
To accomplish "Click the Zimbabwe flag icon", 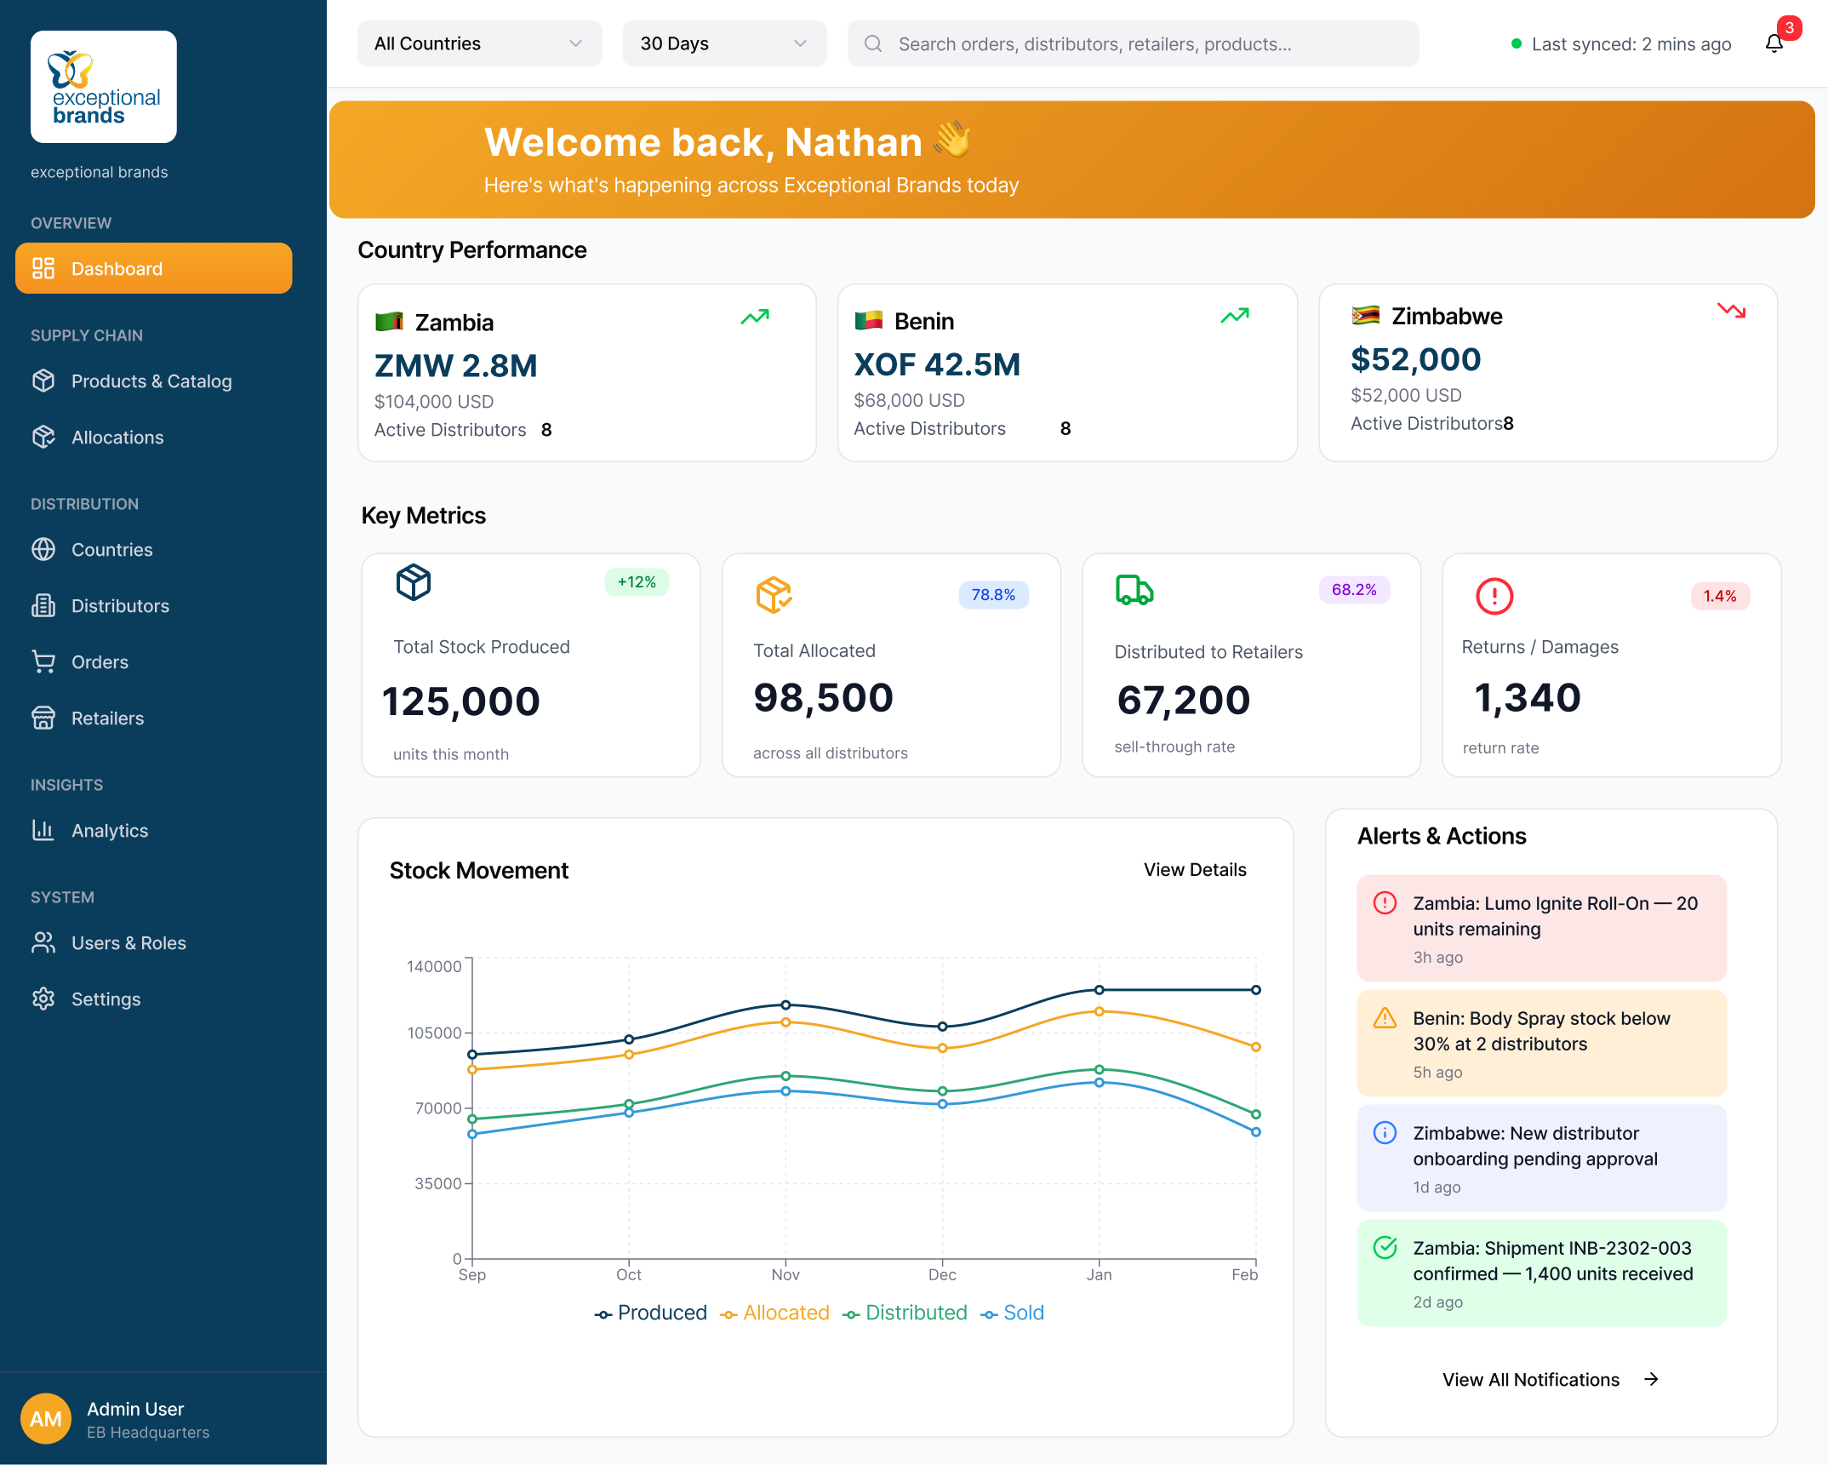I will (x=1365, y=315).
